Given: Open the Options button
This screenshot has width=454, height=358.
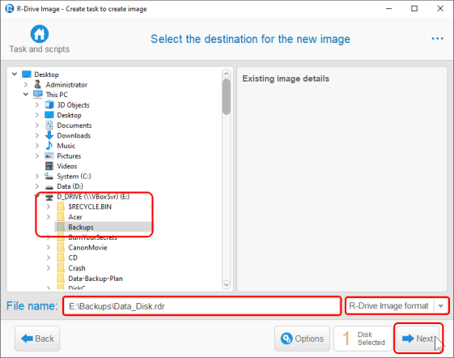Looking at the screenshot, I should click(x=302, y=339).
